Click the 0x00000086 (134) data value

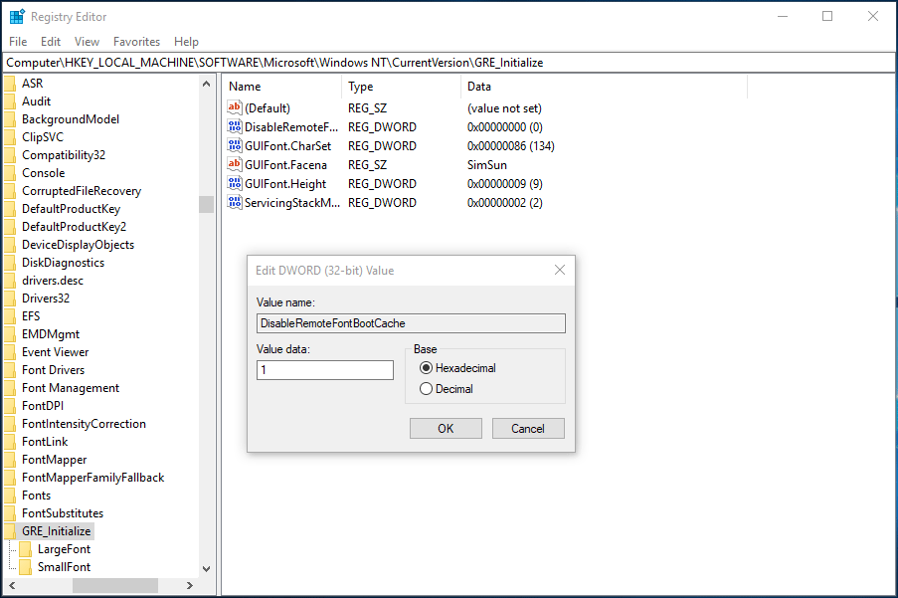coord(511,146)
